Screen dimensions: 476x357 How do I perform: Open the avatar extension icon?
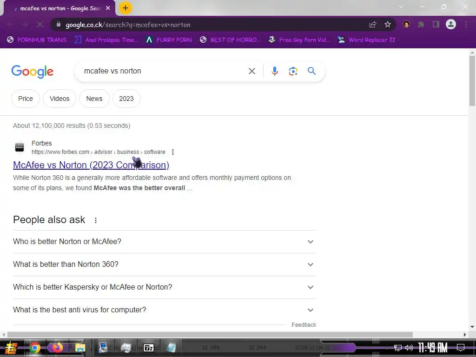click(406, 24)
